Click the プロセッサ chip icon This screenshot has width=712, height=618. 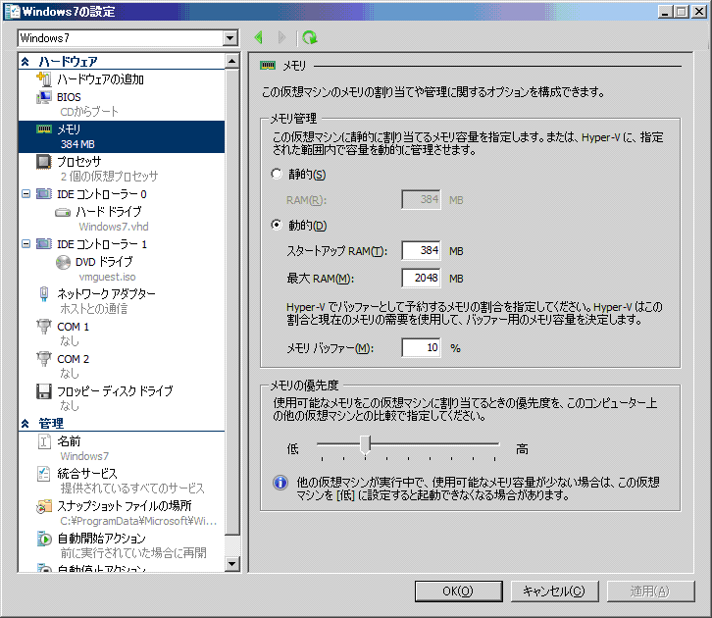(x=43, y=162)
